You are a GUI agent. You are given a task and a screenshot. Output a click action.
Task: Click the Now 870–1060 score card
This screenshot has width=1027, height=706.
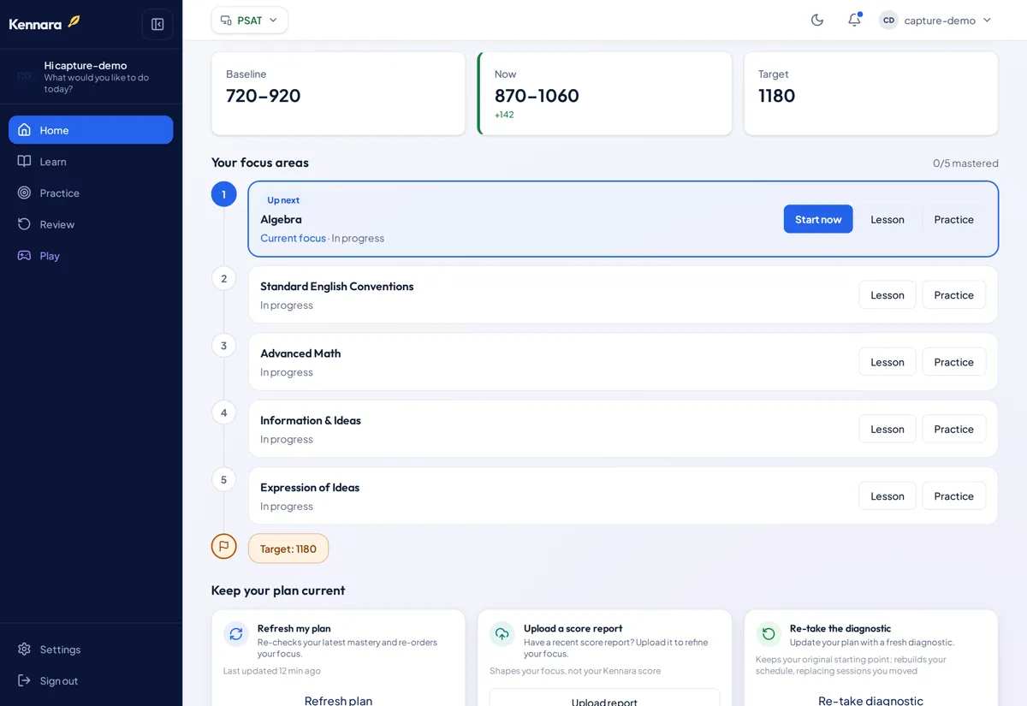coord(604,93)
